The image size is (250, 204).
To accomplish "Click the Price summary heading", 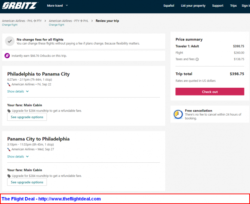I will (189, 39).
